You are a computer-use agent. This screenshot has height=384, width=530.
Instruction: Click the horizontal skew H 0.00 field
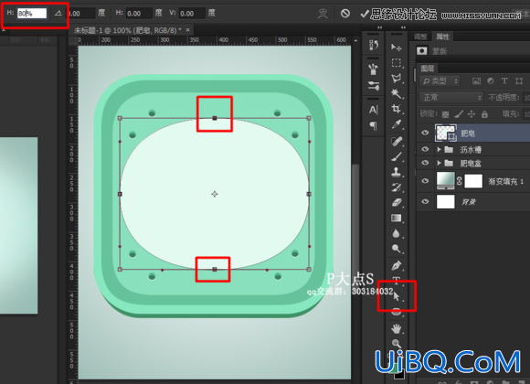click(x=139, y=14)
